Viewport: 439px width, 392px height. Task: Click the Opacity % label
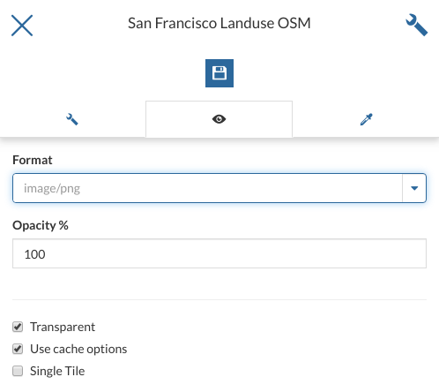[x=41, y=225]
